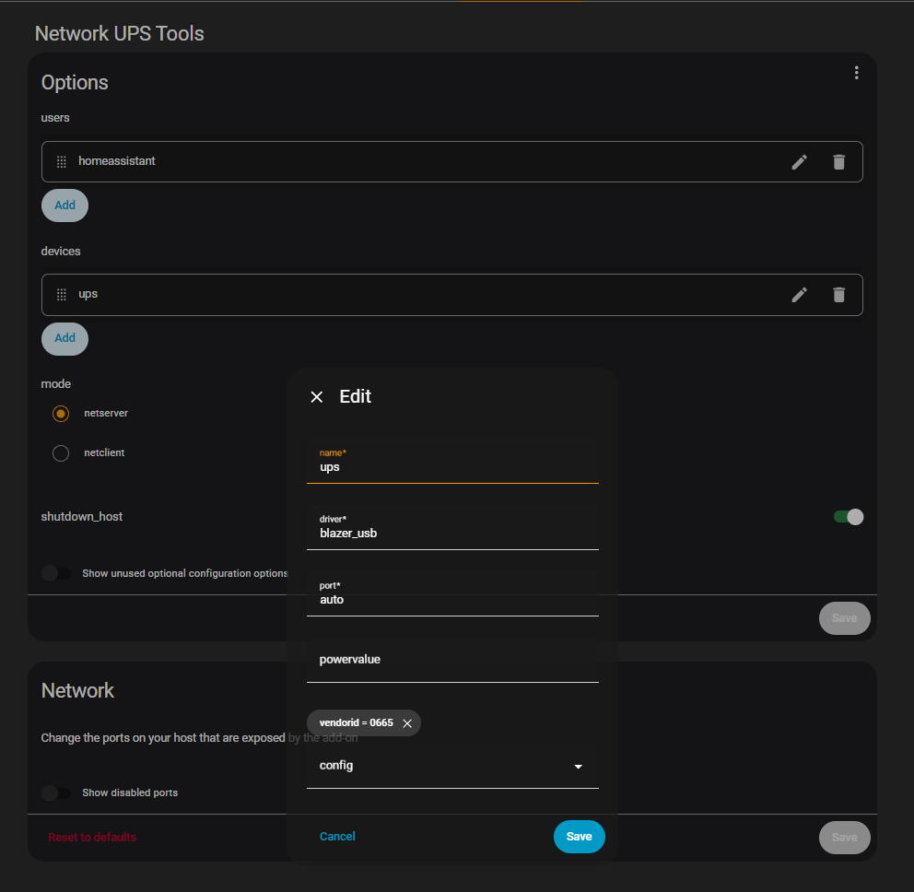This screenshot has width=914, height=892.
Task: Cancel the Edit dialog
Action: (337, 837)
